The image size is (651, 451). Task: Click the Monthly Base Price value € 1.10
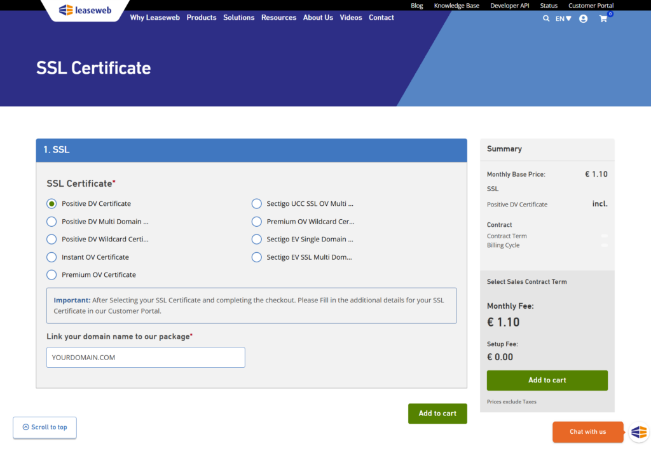596,174
